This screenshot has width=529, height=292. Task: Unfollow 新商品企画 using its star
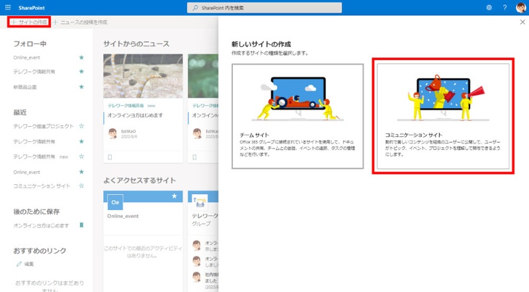(81, 87)
